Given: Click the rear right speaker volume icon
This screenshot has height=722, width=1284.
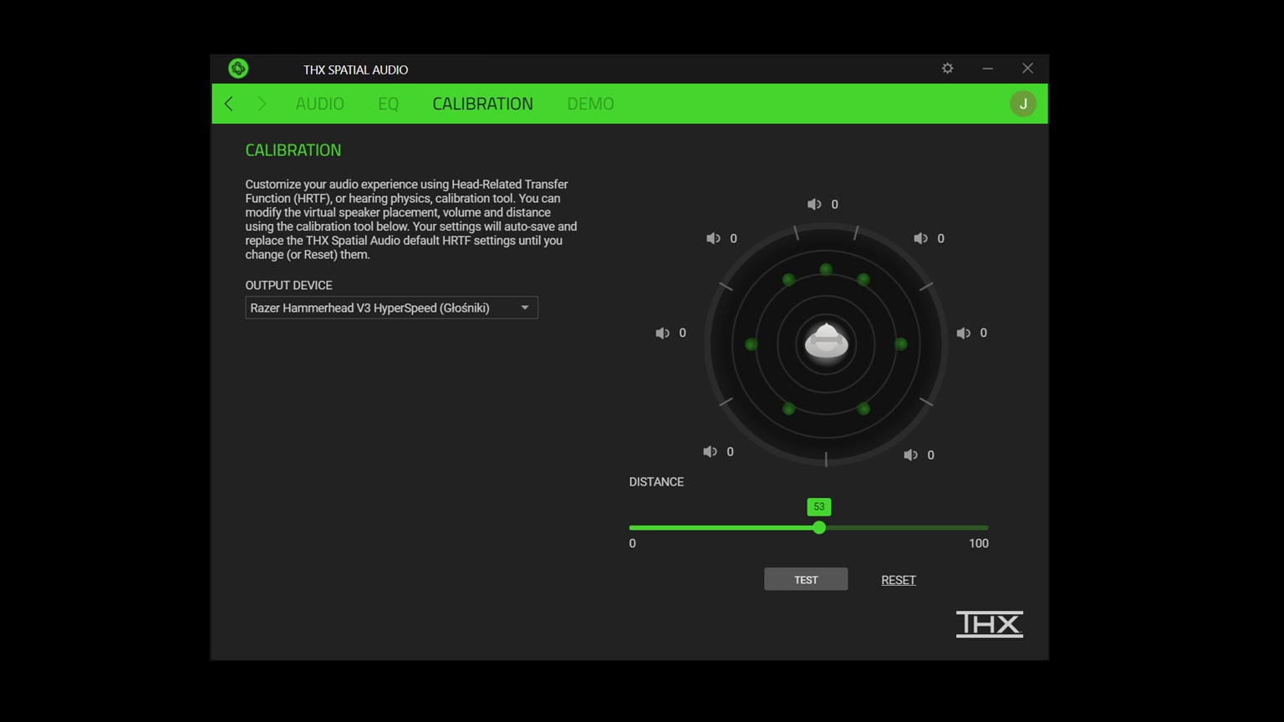Looking at the screenshot, I should (910, 455).
